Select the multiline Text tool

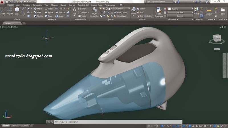(x=74, y=11)
